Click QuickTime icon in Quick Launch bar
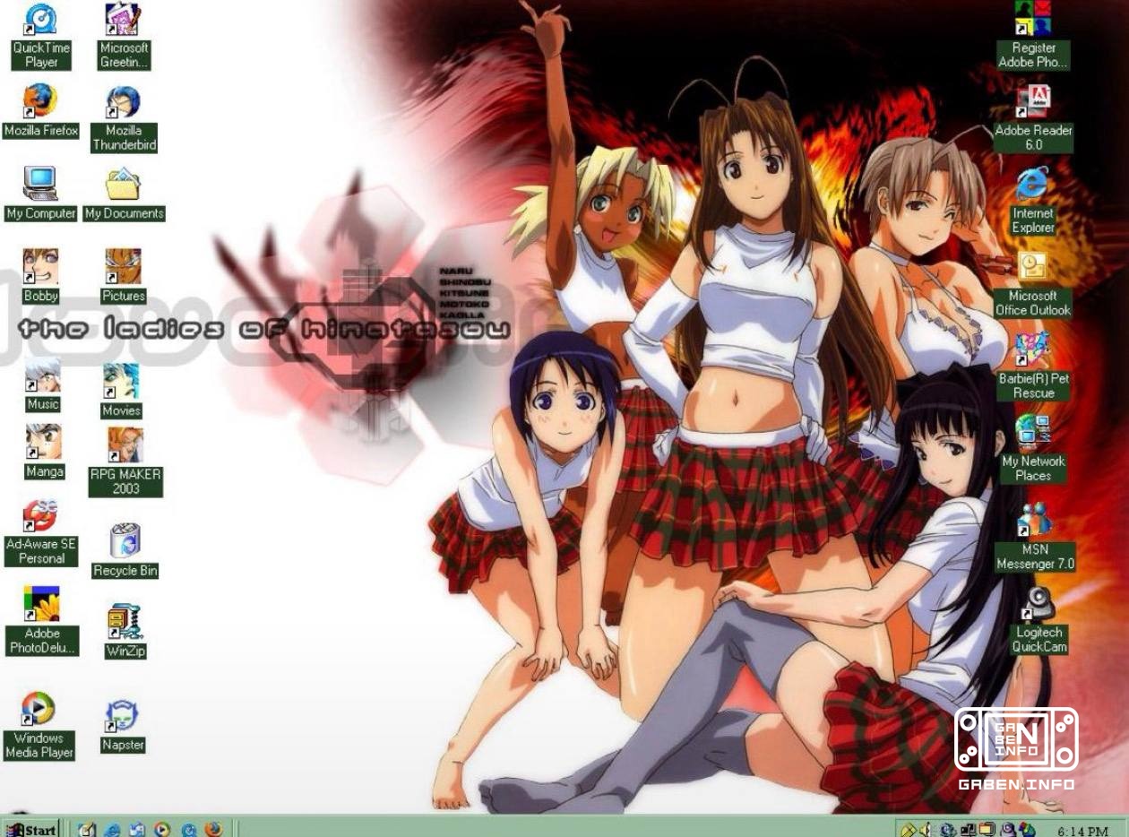 tap(189, 829)
